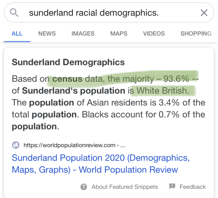218x198 pixels.
Task: Go to the MAPS tab
Action: [x=119, y=33]
